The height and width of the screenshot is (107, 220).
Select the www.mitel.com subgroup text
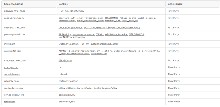[13, 51]
